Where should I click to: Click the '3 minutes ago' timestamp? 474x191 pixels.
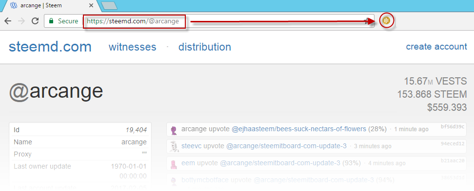[x=373, y=146]
